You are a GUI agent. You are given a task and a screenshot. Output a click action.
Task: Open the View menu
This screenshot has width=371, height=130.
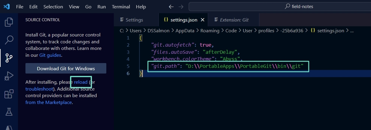click(x=74, y=7)
